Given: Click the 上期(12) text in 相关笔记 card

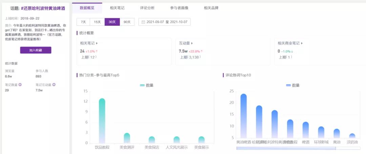Looking at the screenshot, I should click(x=89, y=57).
